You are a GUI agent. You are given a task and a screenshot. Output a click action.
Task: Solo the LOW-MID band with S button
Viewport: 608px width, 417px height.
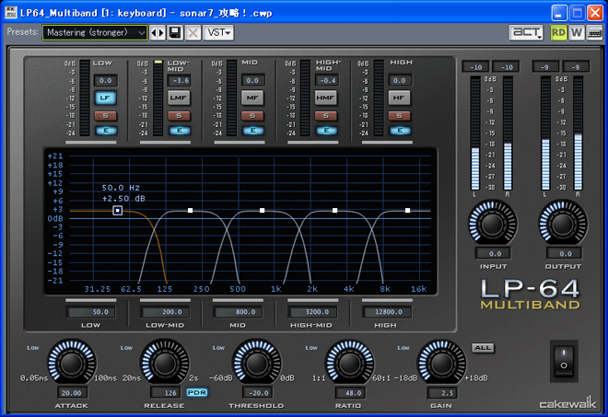coord(179,115)
